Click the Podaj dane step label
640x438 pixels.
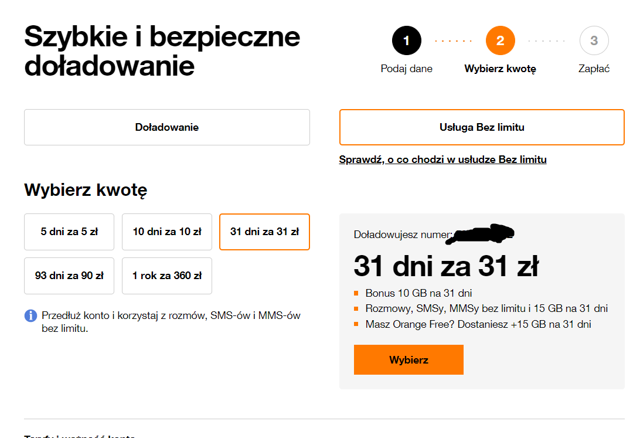pos(407,68)
